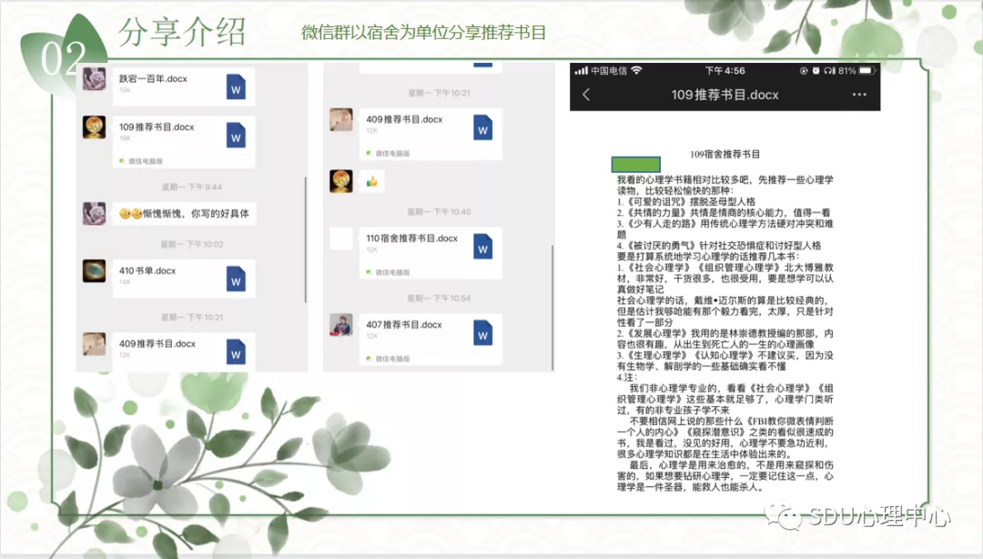The height and width of the screenshot is (559, 983).
Task: Click the Word icon on 407推荐书目.docx
Action: click(482, 333)
